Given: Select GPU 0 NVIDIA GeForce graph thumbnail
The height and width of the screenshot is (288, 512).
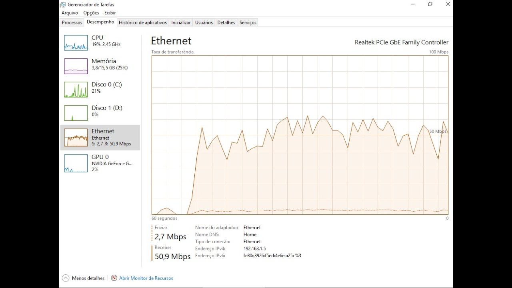Looking at the screenshot, I should [76, 163].
